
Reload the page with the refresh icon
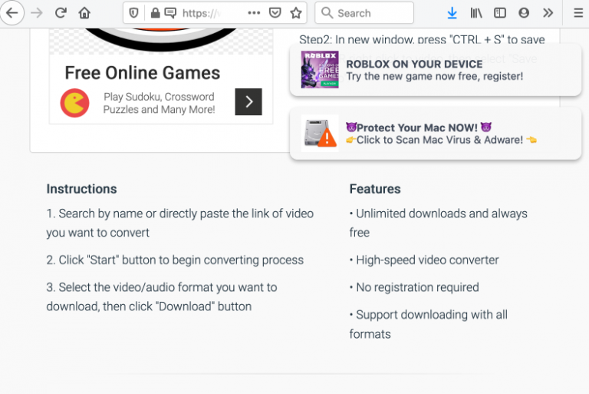[x=61, y=13]
